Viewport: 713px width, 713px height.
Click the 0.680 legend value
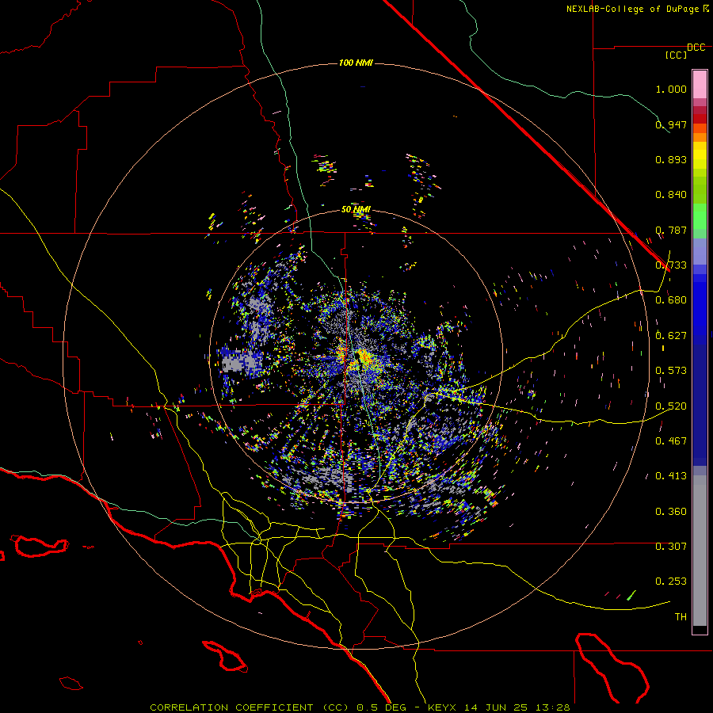671,300
